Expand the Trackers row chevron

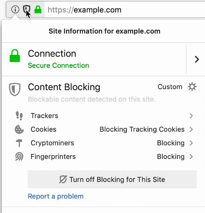pos(191,116)
